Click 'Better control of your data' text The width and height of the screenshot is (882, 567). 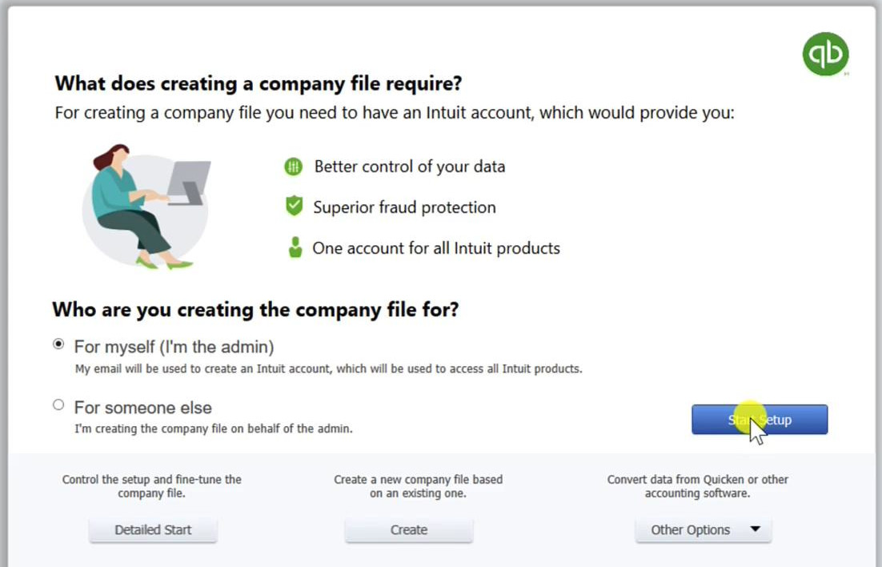point(410,167)
